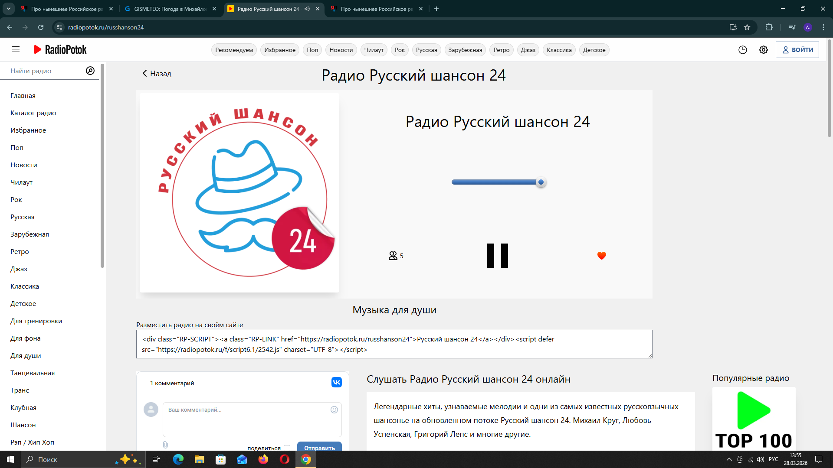The height and width of the screenshot is (468, 833).
Task: Open site settings gear icon
Action: tap(764, 50)
